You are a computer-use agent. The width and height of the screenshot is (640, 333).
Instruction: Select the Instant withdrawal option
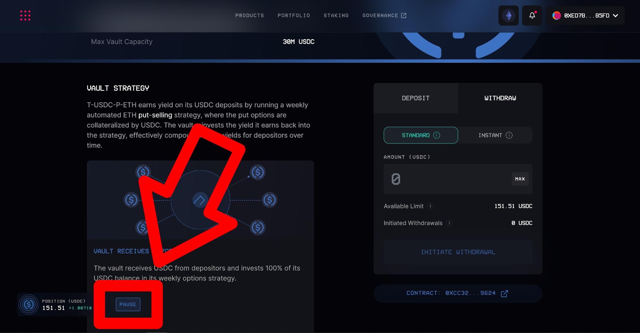(x=495, y=135)
